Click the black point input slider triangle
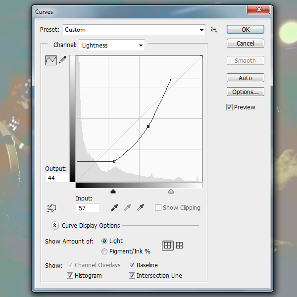 113,191
